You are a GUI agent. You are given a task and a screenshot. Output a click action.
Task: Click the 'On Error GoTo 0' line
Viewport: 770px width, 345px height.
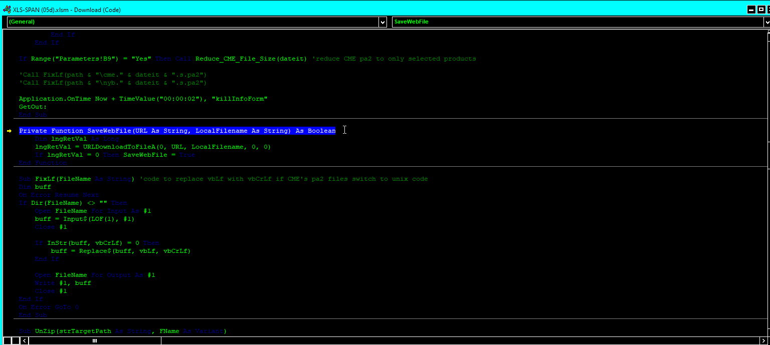click(x=49, y=307)
